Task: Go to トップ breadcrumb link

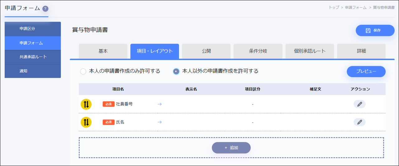Action: (334, 7)
